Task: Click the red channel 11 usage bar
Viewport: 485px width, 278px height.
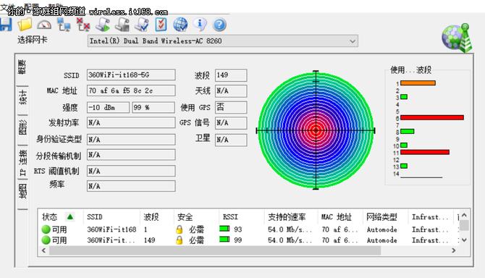Action: (425, 152)
